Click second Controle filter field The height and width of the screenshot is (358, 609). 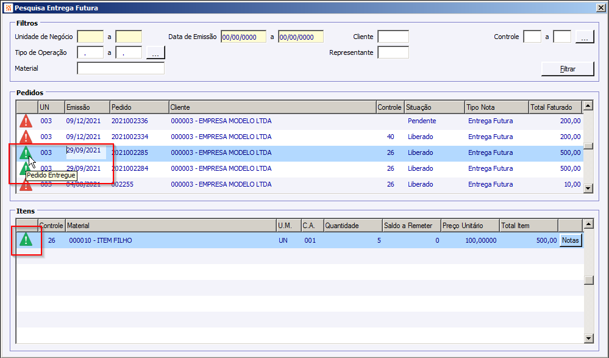(562, 37)
